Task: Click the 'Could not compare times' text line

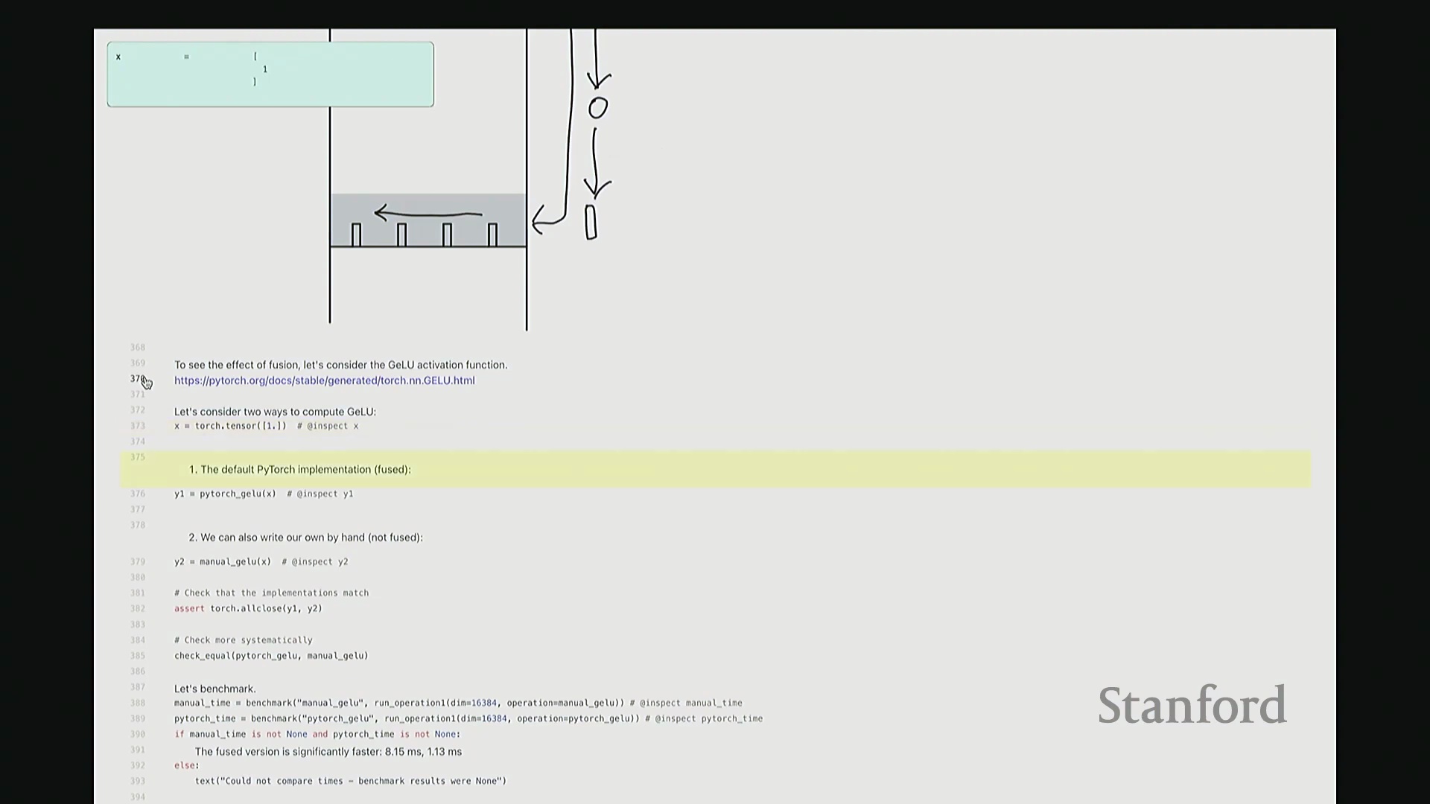Action: pos(350,781)
